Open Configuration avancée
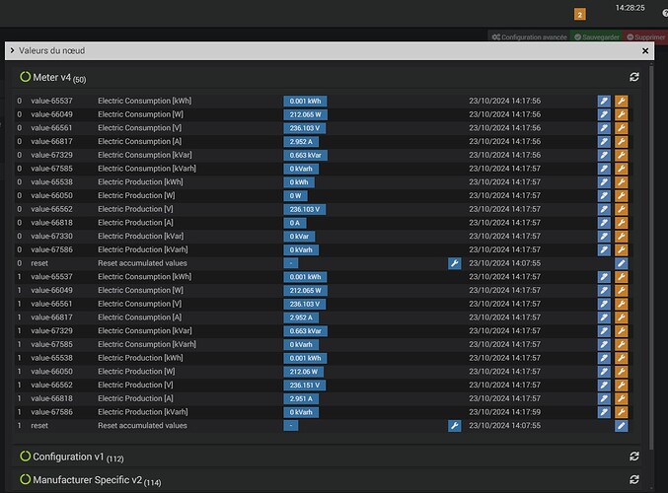The height and width of the screenshot is (493, 668). pos(531,36)
